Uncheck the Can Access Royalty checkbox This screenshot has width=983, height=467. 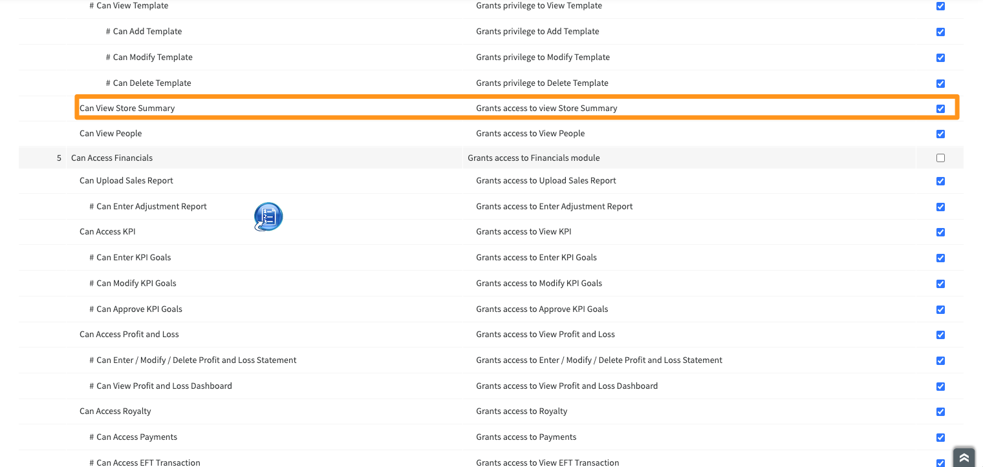[x=940, y=411]
